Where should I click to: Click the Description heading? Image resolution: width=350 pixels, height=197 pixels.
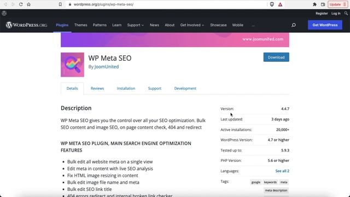(76, 108)
